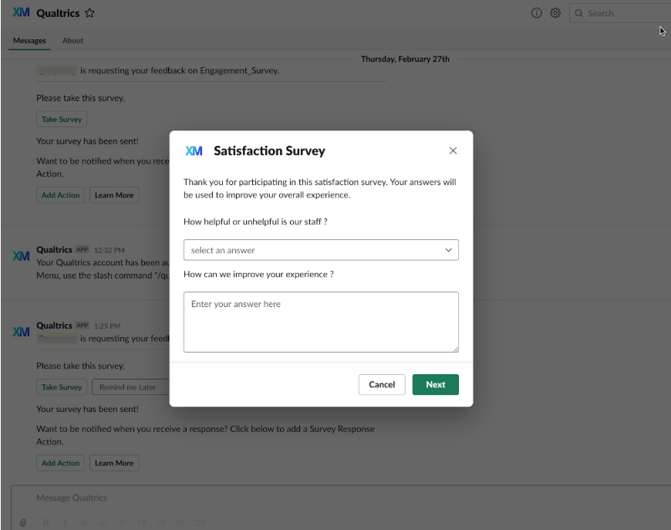Click the upper Learn More button
Viewport: 671px width, 530px height.
114,195
